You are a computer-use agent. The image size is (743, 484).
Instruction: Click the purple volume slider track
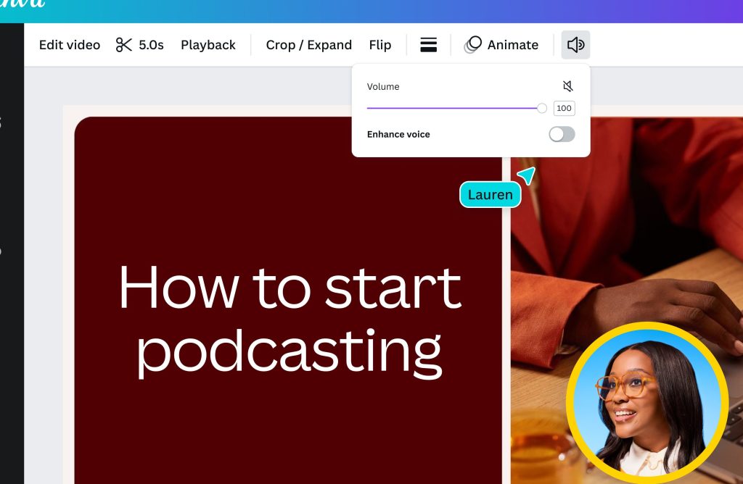[x=450, y=108]
